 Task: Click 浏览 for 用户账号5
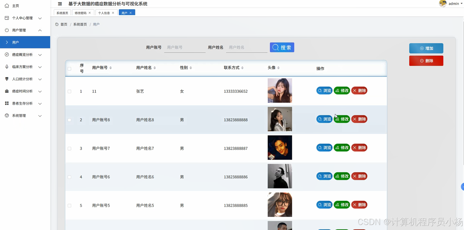tap(325, 205)
